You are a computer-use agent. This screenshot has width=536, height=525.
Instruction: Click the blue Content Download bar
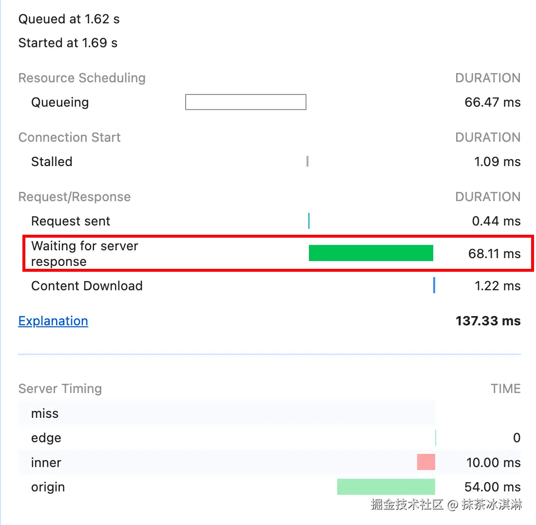click(x=434, y=285)
